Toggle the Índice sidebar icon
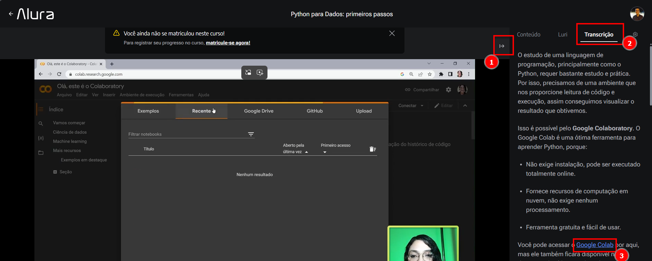 click(41, 109)
